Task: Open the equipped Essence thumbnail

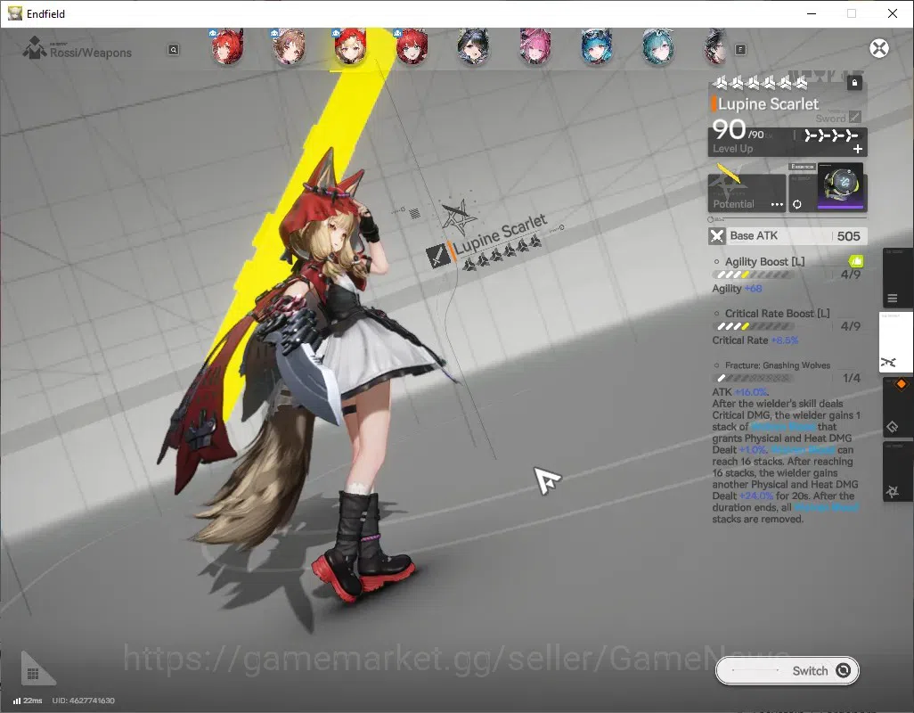Action: pyautogui.click(x=841, y=186)
